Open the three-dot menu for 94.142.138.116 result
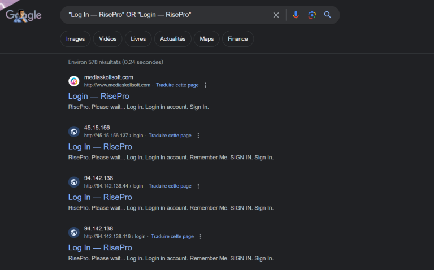The height and width of the screenshot is (270, 434). [x=201, y=237]
